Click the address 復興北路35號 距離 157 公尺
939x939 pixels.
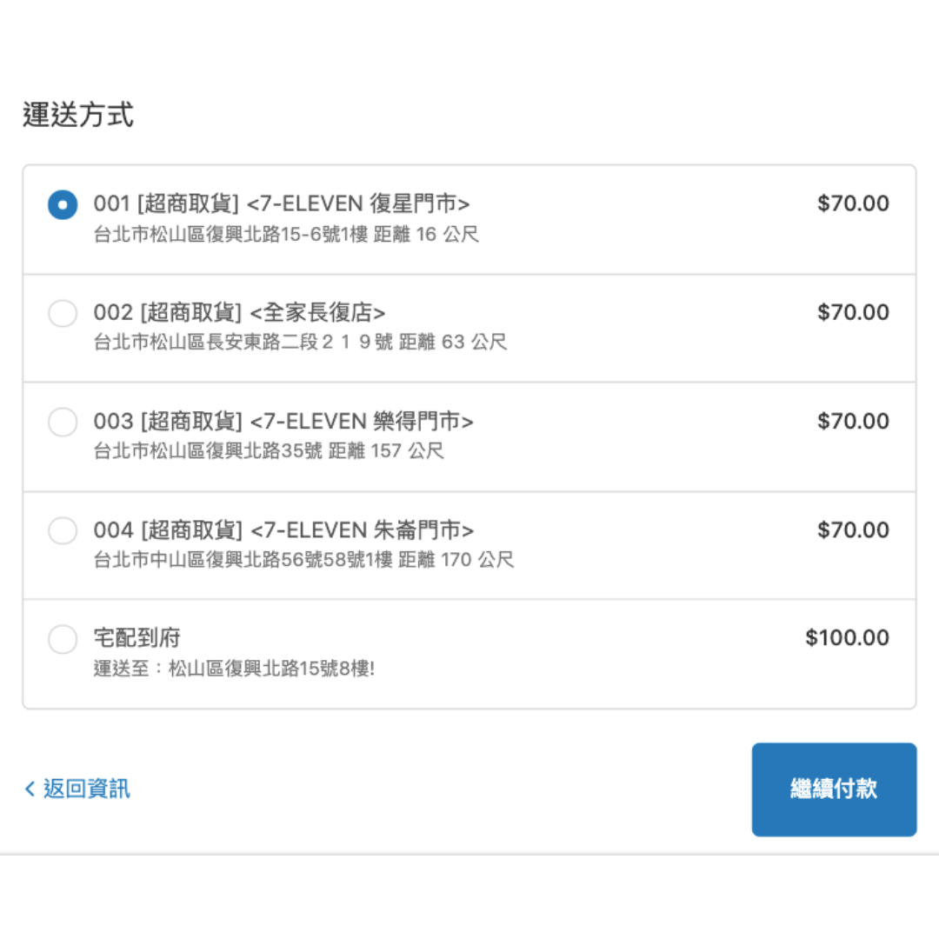coord(269,451)
